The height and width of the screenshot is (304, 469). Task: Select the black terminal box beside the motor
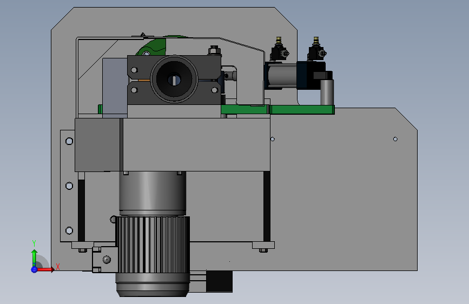tap(219, 282)
